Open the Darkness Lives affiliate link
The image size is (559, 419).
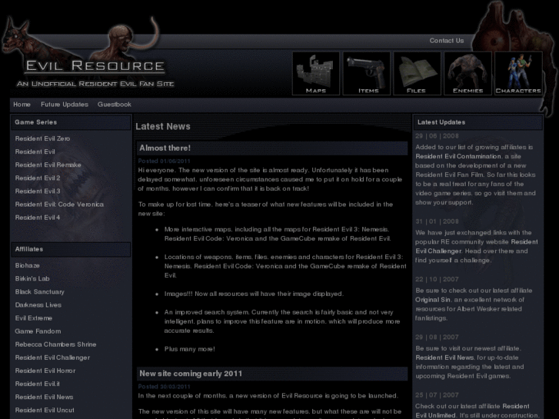[x=38, y=305]
